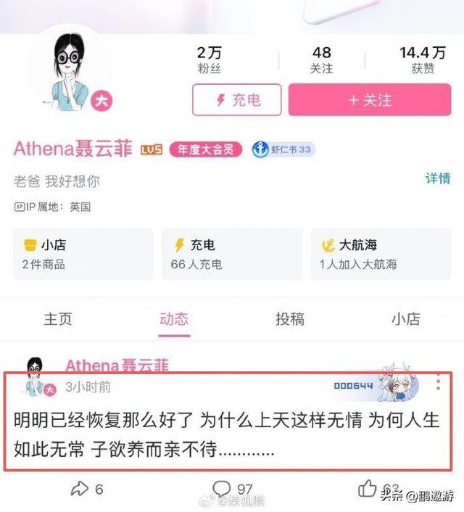Open the 年度大会员 membership badge
464x512 pixels.
[x=206, y=149]
